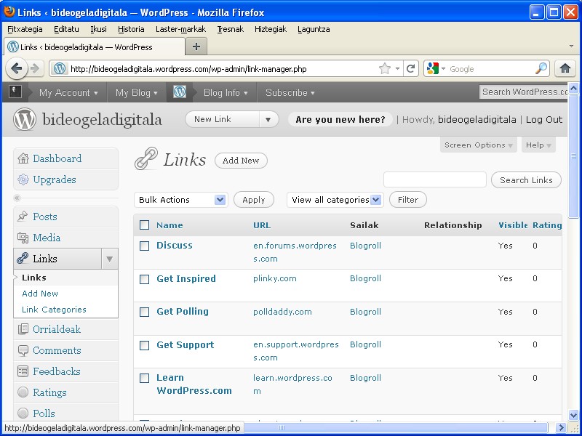Image resolution: width=582 pixels, height=436 pixels.
Task: Click the large WordPress logo beside bideogeladigitala
Action: [25, 119]
